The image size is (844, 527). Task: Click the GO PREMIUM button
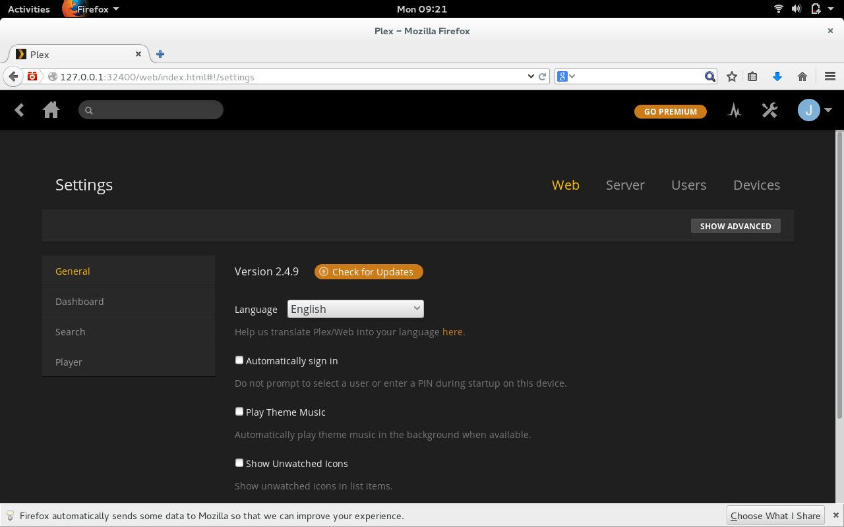(x=670, y=111)
